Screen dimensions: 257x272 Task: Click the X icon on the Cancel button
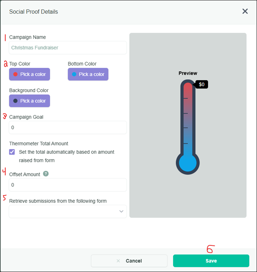(x=118, y=261)
